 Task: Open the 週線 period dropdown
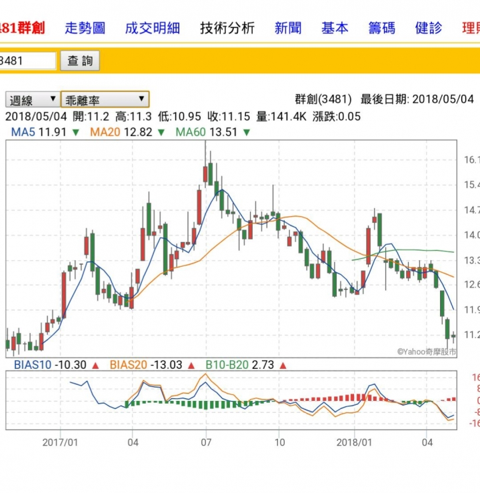coord(33,100)
